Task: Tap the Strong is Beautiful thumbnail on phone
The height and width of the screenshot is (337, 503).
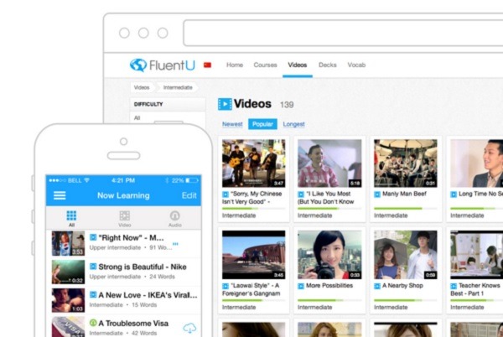Action: coord(68,272)
